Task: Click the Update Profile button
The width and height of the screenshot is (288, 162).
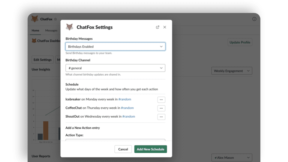Action: click(x=240, y=42)
